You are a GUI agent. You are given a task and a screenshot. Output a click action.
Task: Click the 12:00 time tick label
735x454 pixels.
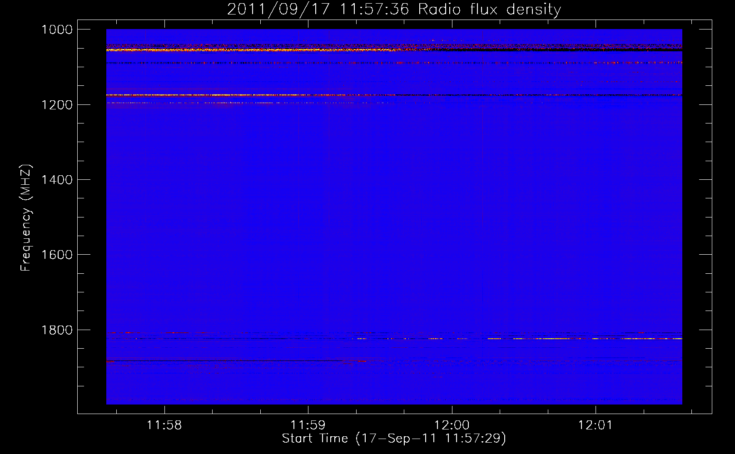click(452, 425)
